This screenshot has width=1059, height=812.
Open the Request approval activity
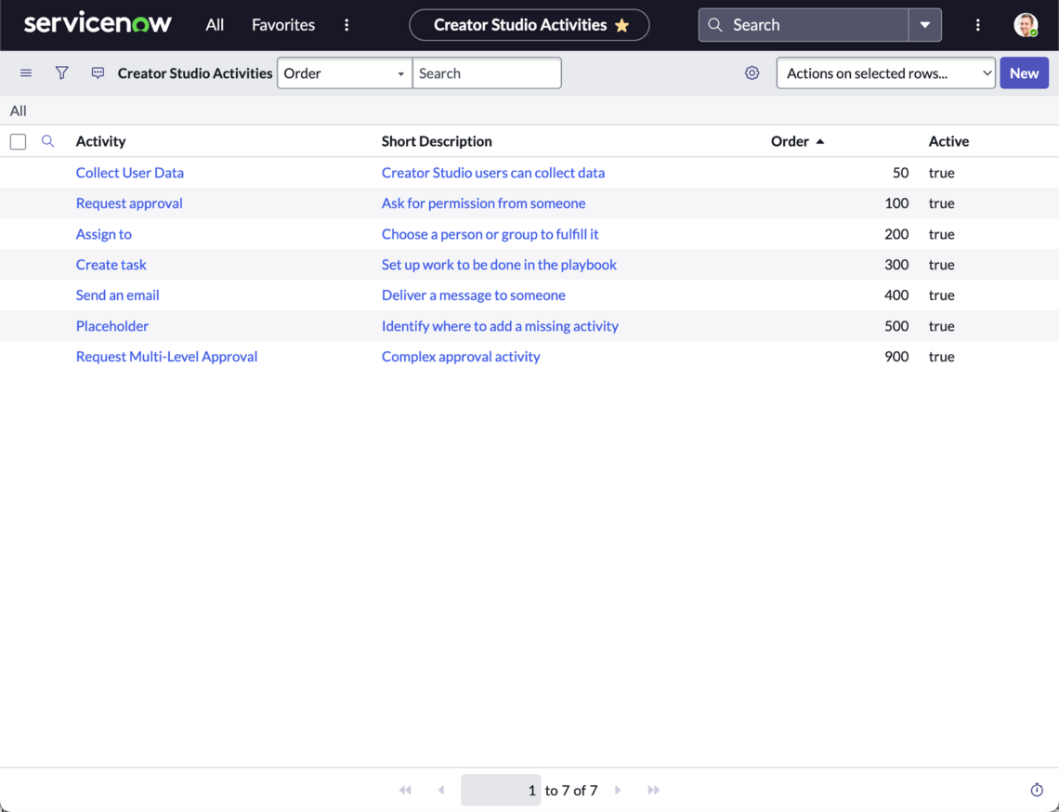129,203
